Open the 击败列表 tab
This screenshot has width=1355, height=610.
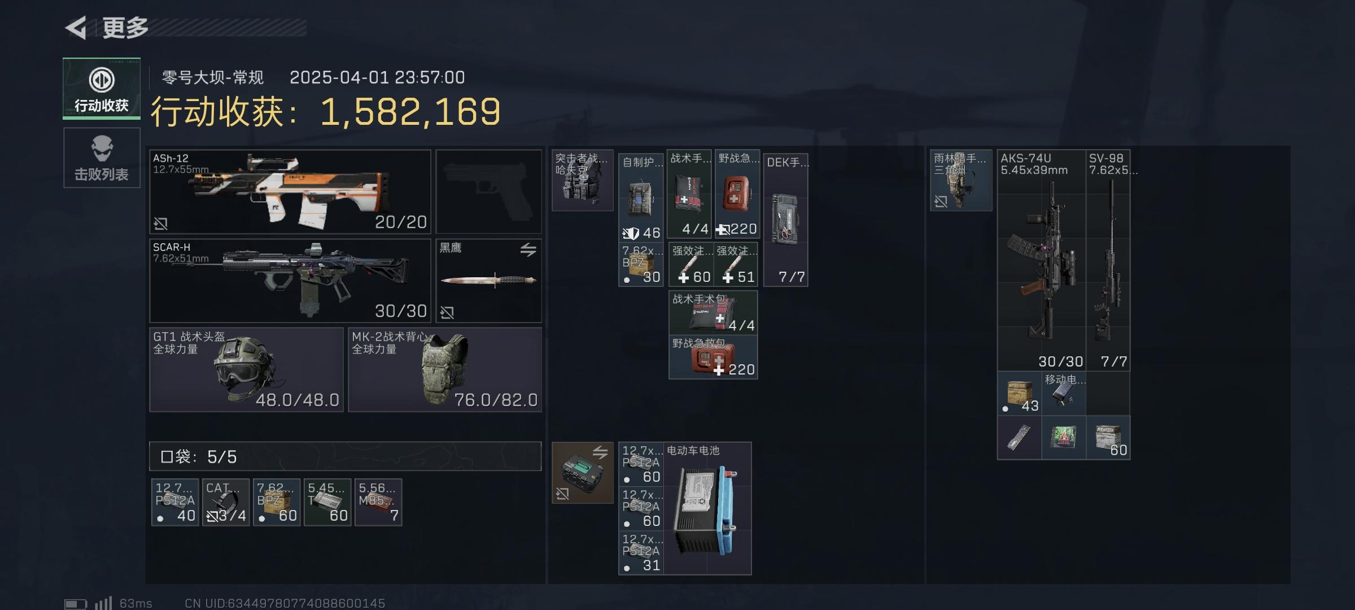tap(102, 158)
